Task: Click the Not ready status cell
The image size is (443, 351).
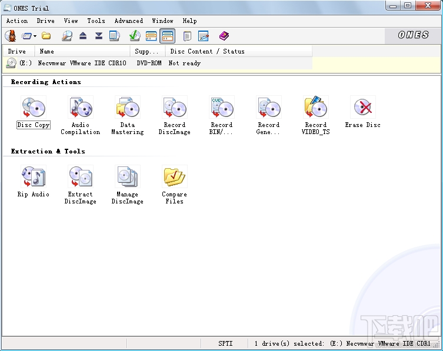Action: coord(185,63)
